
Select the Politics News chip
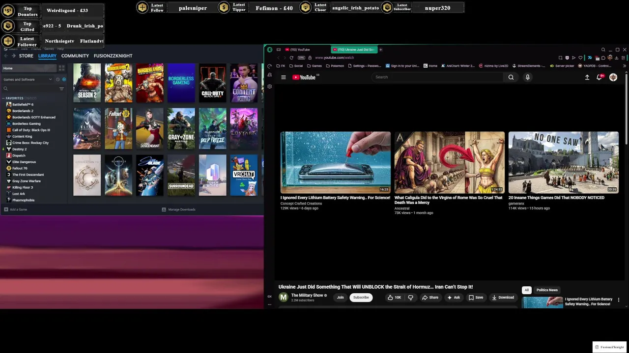pos(547,290)
